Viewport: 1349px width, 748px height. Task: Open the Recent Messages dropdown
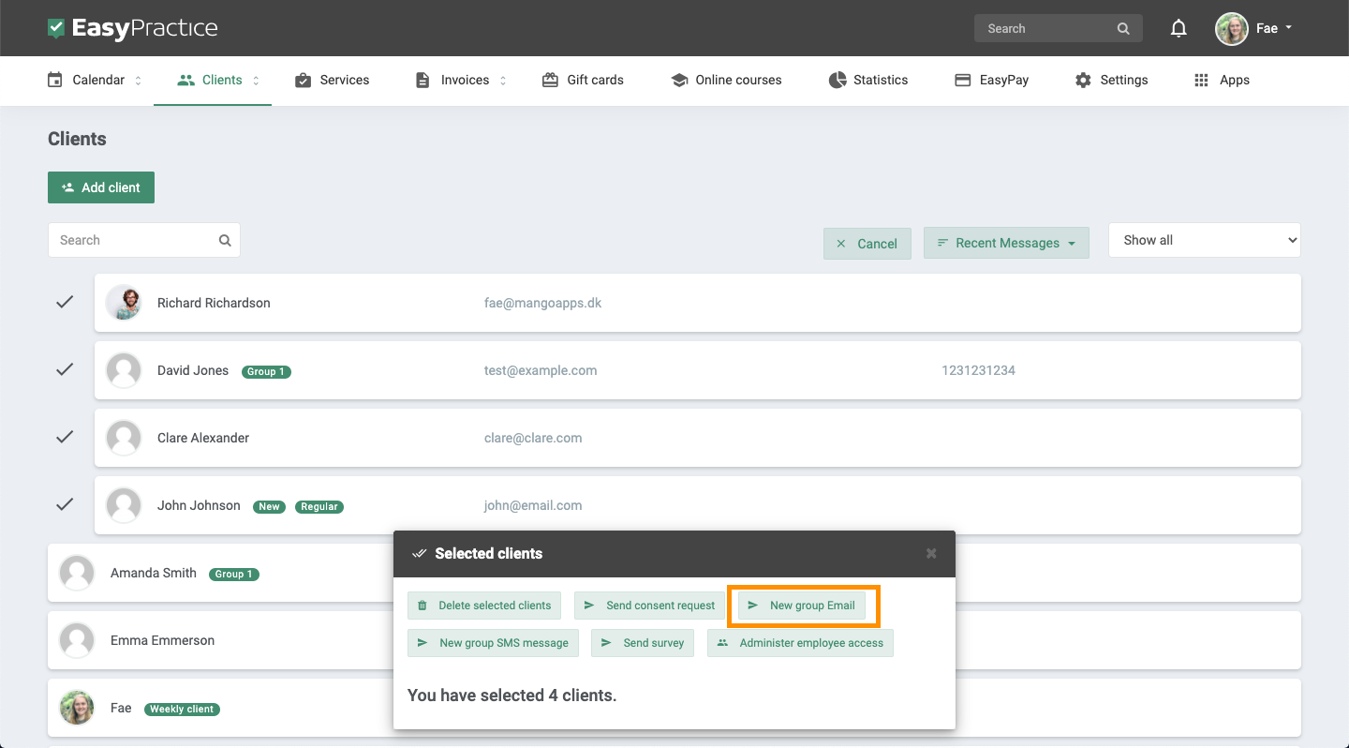click(x=1006, y=242)
